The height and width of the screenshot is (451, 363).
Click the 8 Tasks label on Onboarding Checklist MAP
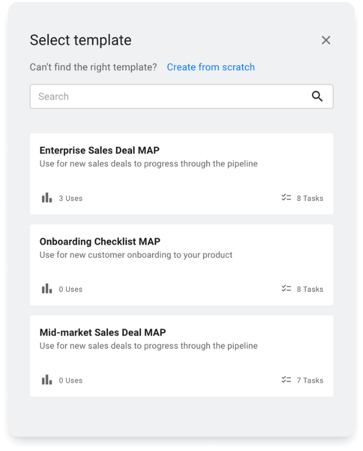coord(310,289)
